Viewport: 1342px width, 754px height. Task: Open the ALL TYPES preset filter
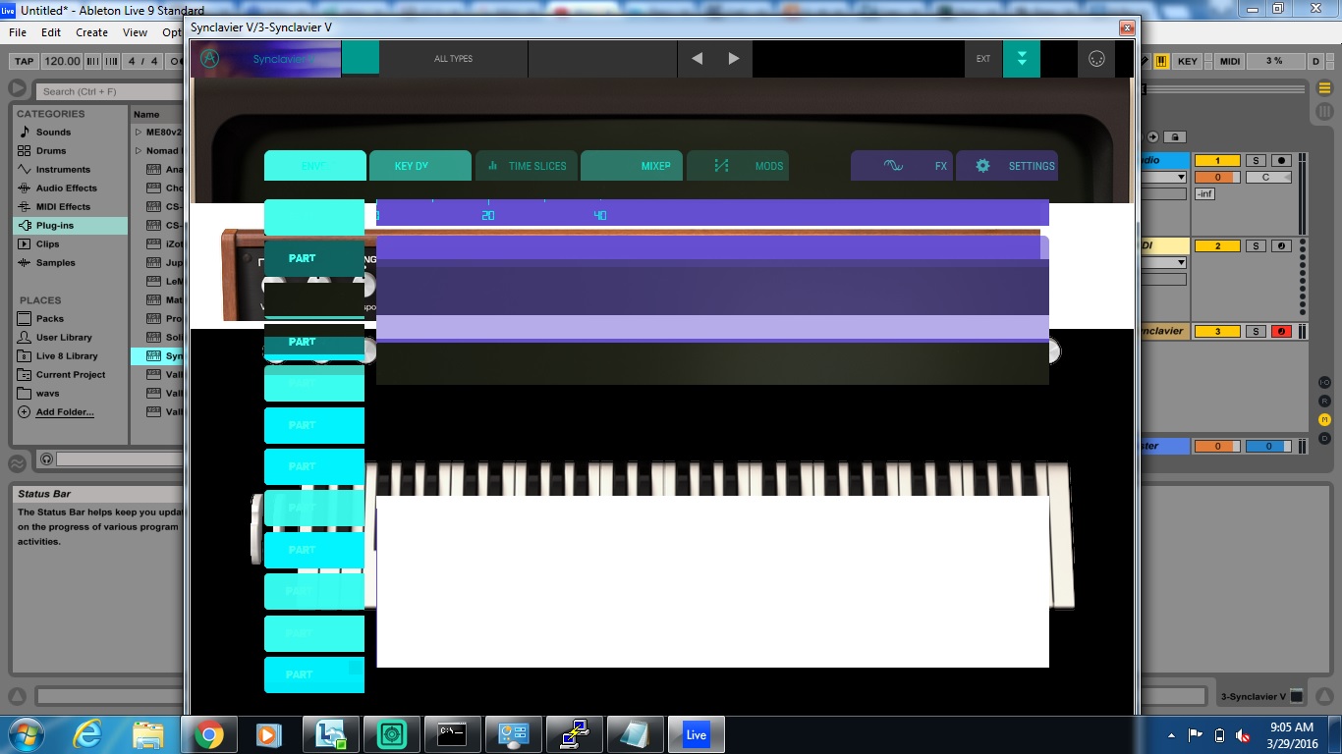[x=454, y=59]
